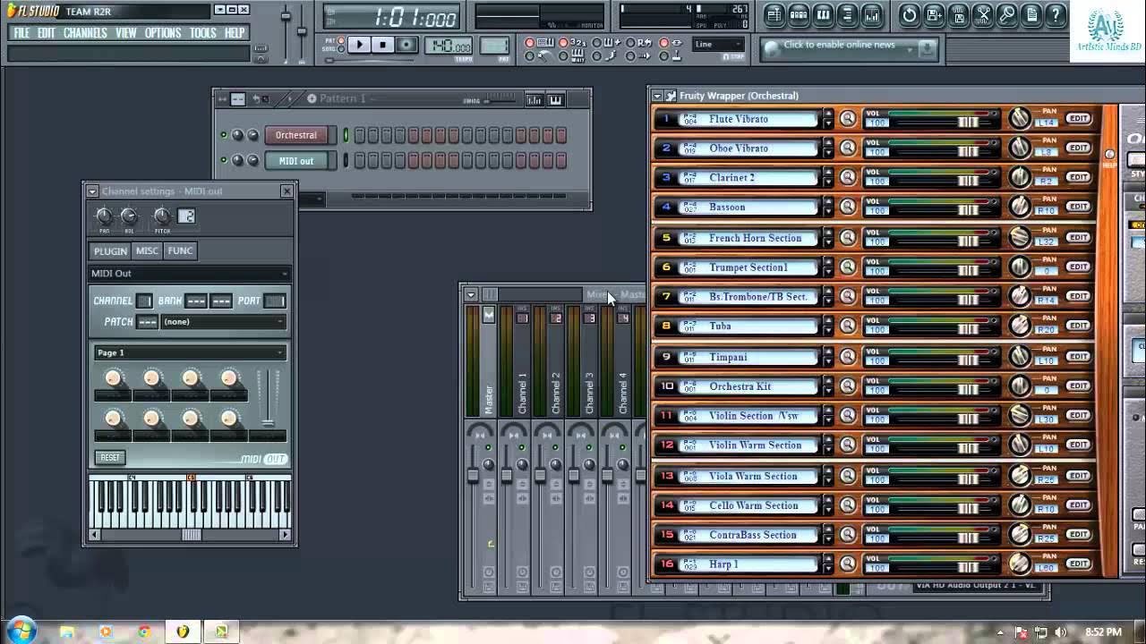The height and width of the screenshot is (644, 1146).
Task: Click the Channel settings PAN knob
Action: pyautogui.click(x=104, y=216)
